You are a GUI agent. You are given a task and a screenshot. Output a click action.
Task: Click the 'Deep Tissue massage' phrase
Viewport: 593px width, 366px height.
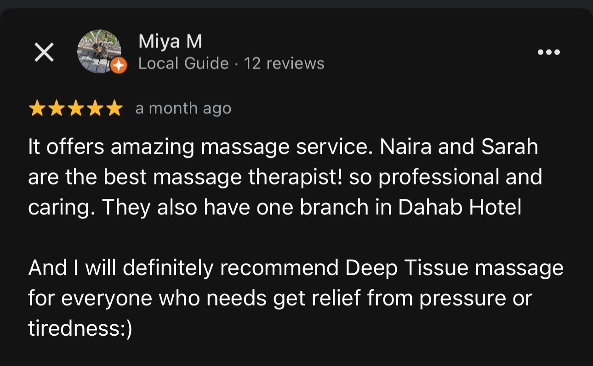[454, 268]
